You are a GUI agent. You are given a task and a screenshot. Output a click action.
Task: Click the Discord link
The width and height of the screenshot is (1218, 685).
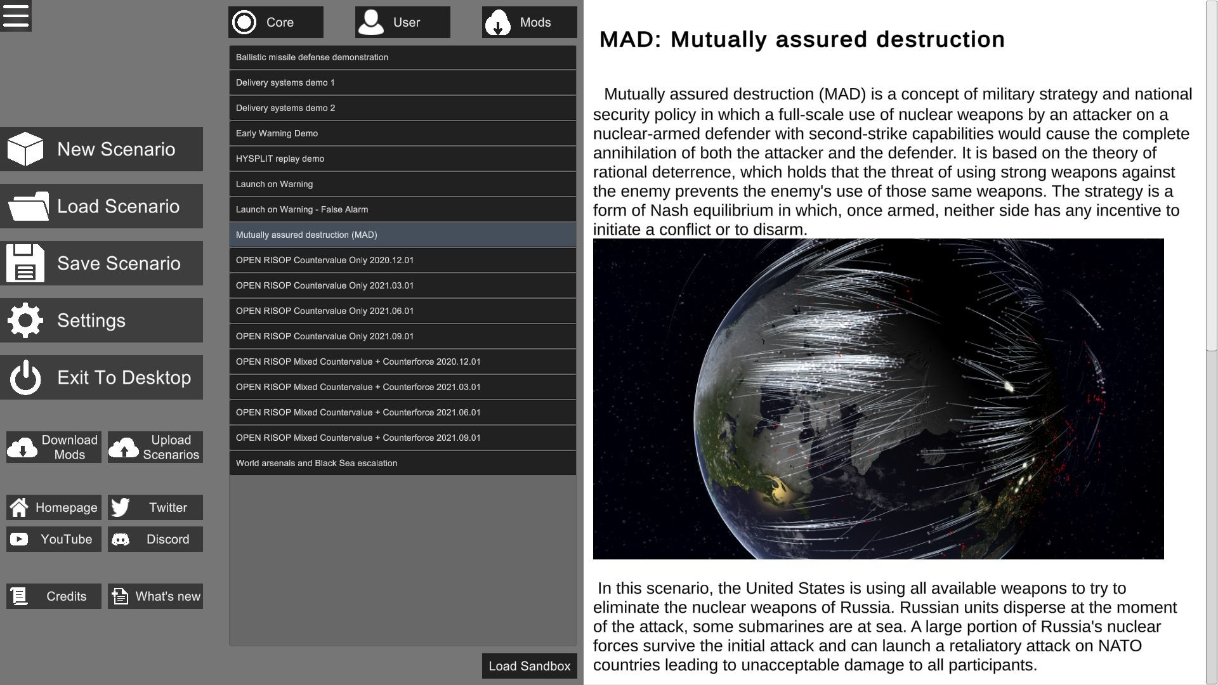[x=155, y=538]
